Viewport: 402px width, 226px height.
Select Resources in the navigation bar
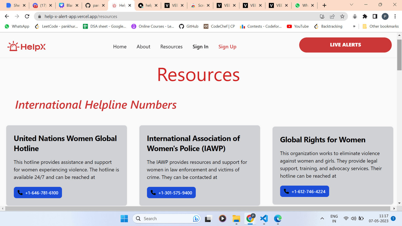click(x=171, y=47)
